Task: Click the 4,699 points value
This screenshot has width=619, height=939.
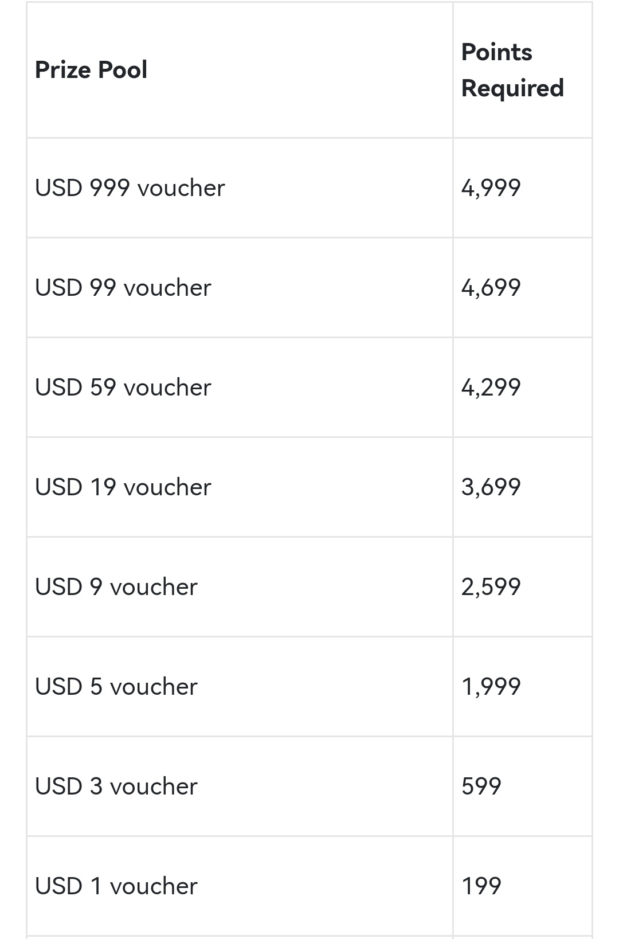Action: click(x=491, y=288)
